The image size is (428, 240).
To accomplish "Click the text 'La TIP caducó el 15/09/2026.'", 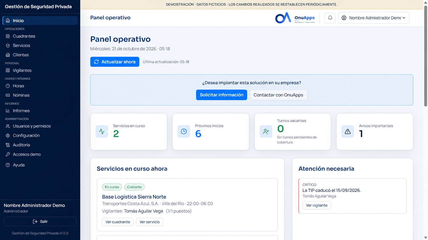I will coord(331,190).
